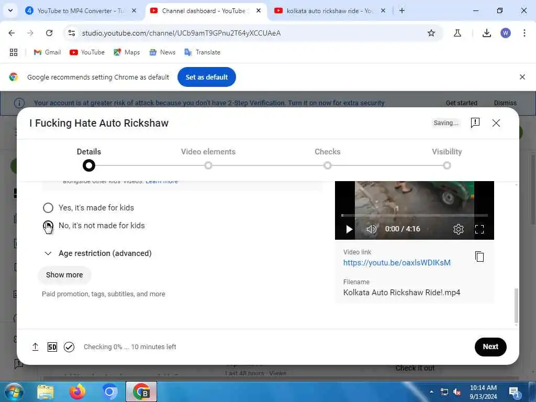Open the Windows Start menu

(13, 392)
